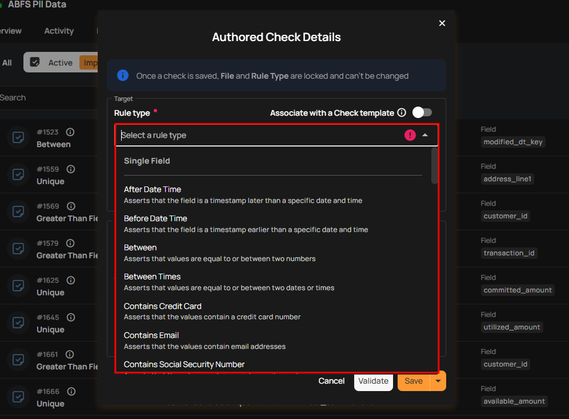Open the Save button dropdown arrow
Viewport: 569px width, 419px height.
438,381
